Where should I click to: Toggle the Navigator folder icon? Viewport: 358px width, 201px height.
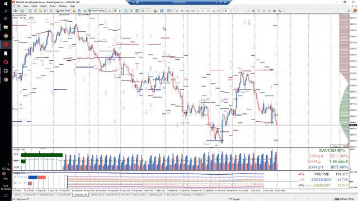click(41, 11)
